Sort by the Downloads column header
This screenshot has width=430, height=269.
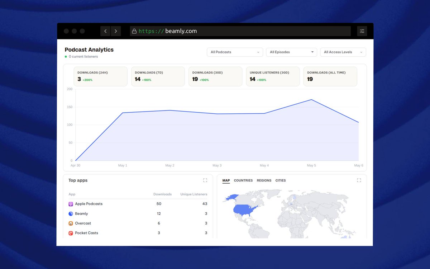click(x=162, y=194)
